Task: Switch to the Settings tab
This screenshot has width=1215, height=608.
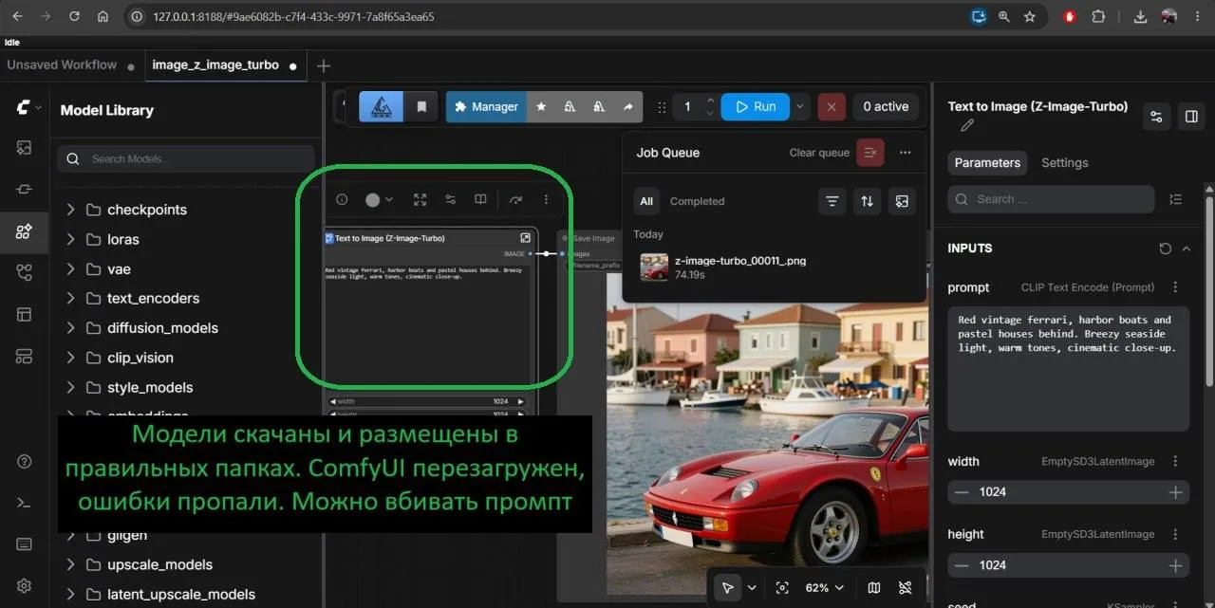Action: 1064,162
